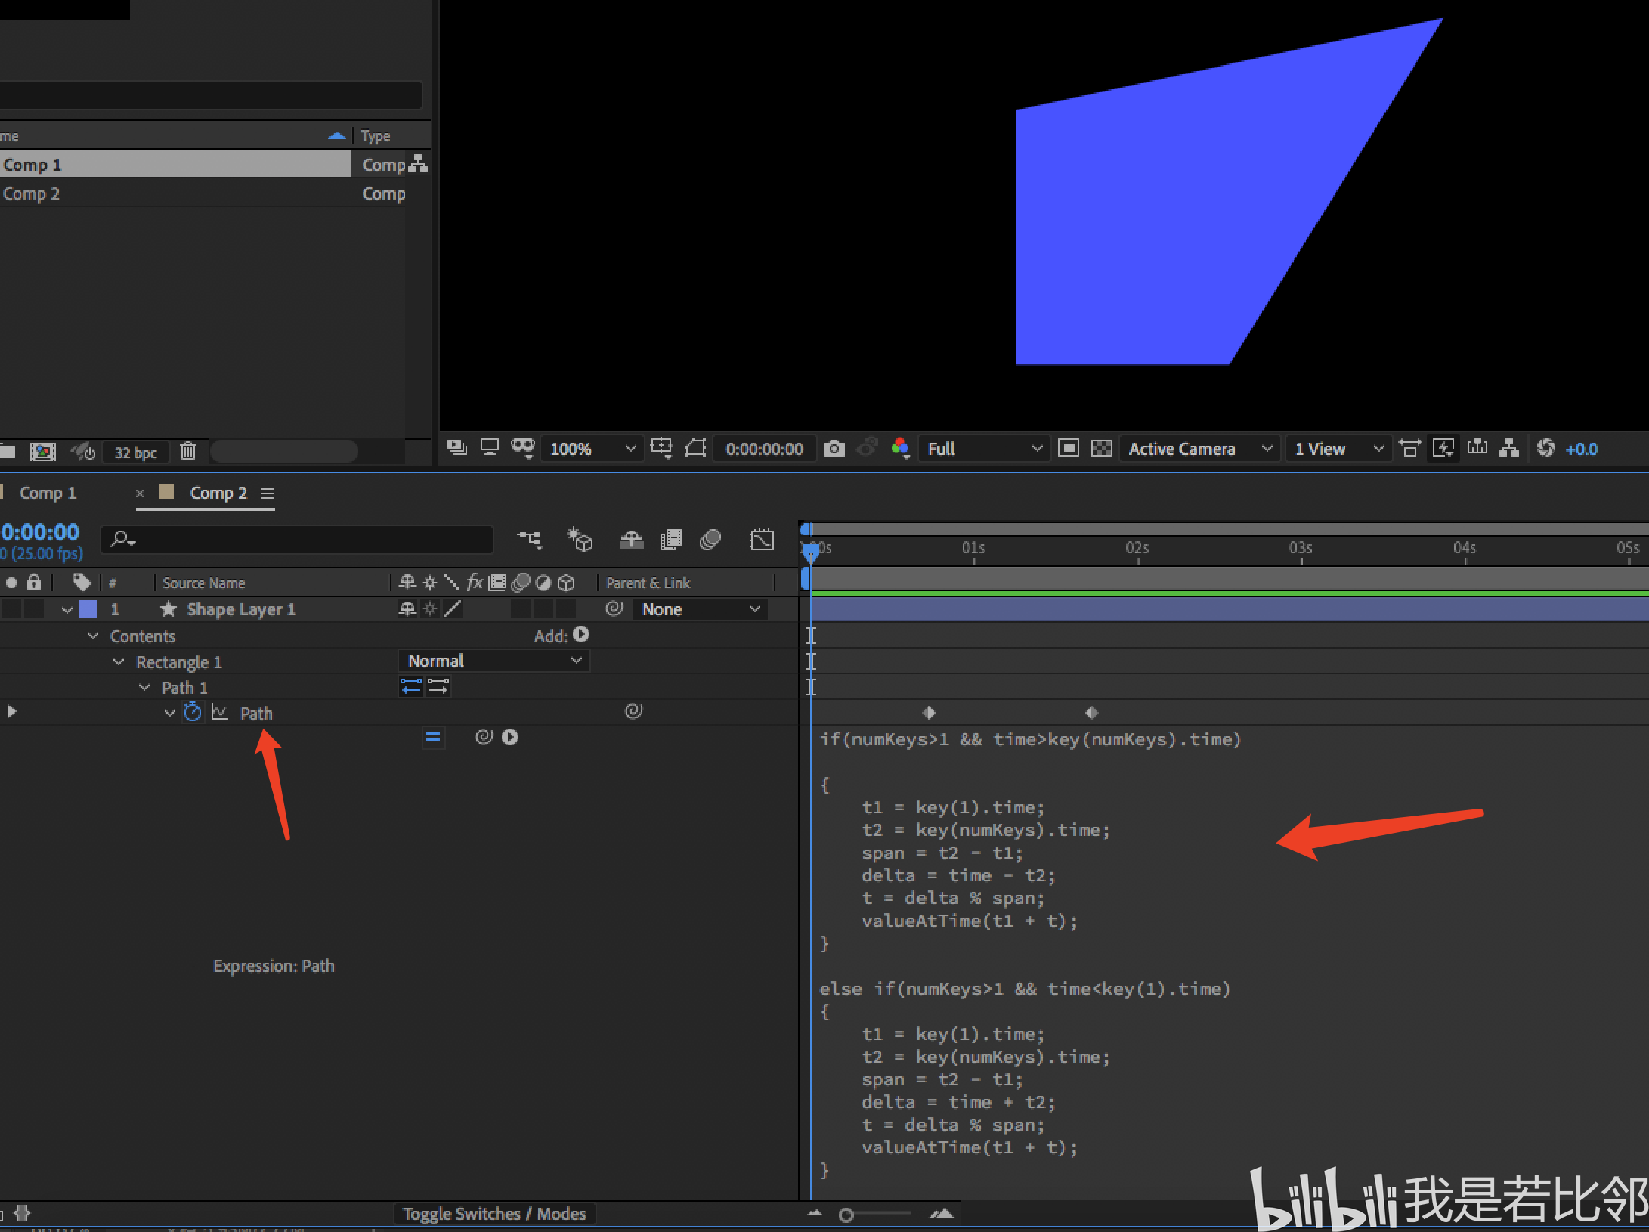The width and height of the screenshot is (1649, 1232).
Task: Open the 1 View layout dropdown
Action: 1338,449
